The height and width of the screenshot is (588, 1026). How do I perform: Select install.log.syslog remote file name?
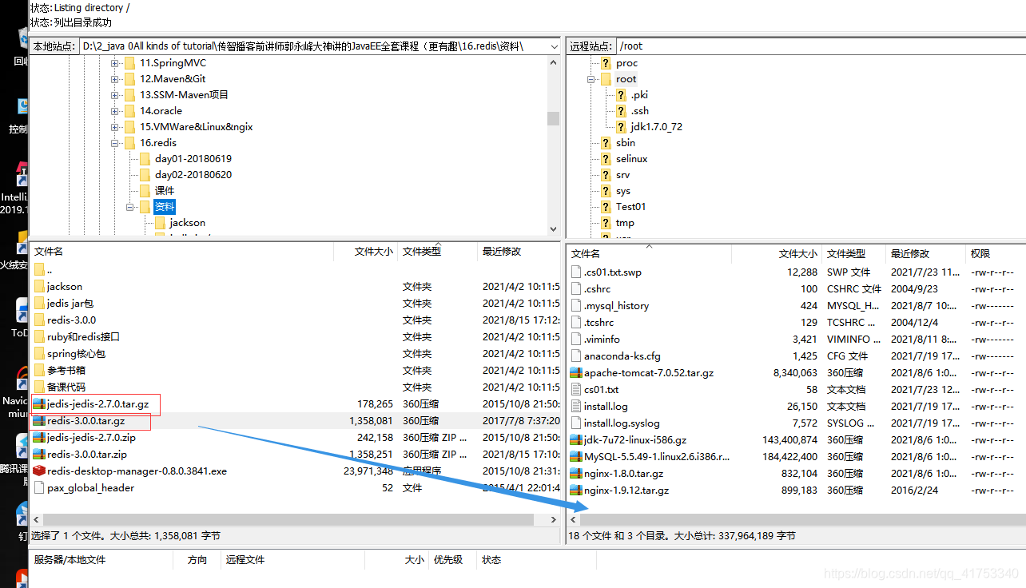(622, 423)
